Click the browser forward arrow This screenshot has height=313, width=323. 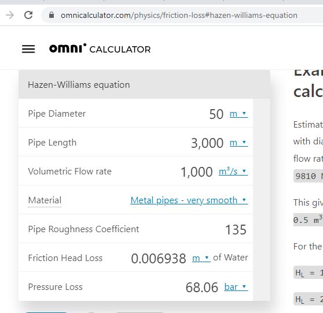pos(10,15)
